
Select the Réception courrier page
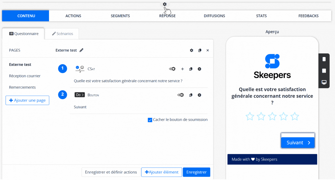pyautogui.click(x=25, y=76)
